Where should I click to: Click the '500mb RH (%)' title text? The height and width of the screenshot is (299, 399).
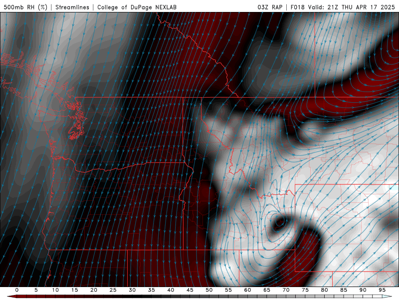[25, 7]
